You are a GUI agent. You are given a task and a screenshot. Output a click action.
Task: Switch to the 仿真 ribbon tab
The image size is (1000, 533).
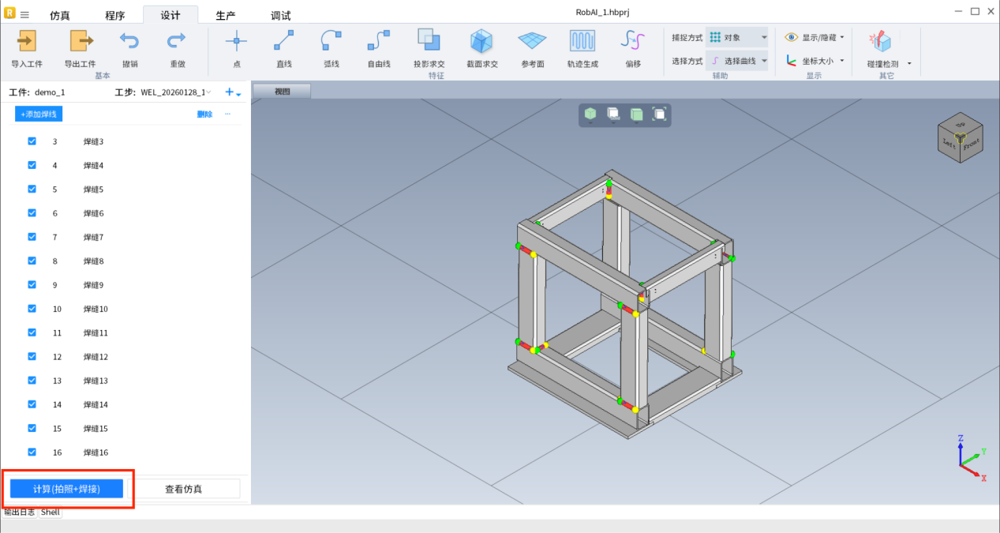point(60,16)
